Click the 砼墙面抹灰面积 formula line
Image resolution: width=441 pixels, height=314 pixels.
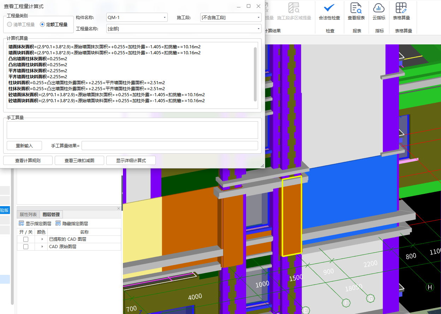[107, 94]
